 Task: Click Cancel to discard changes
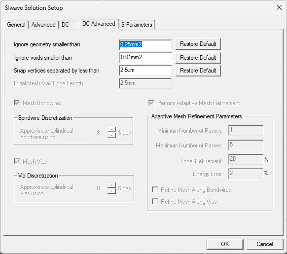click(x=265, y=244)
